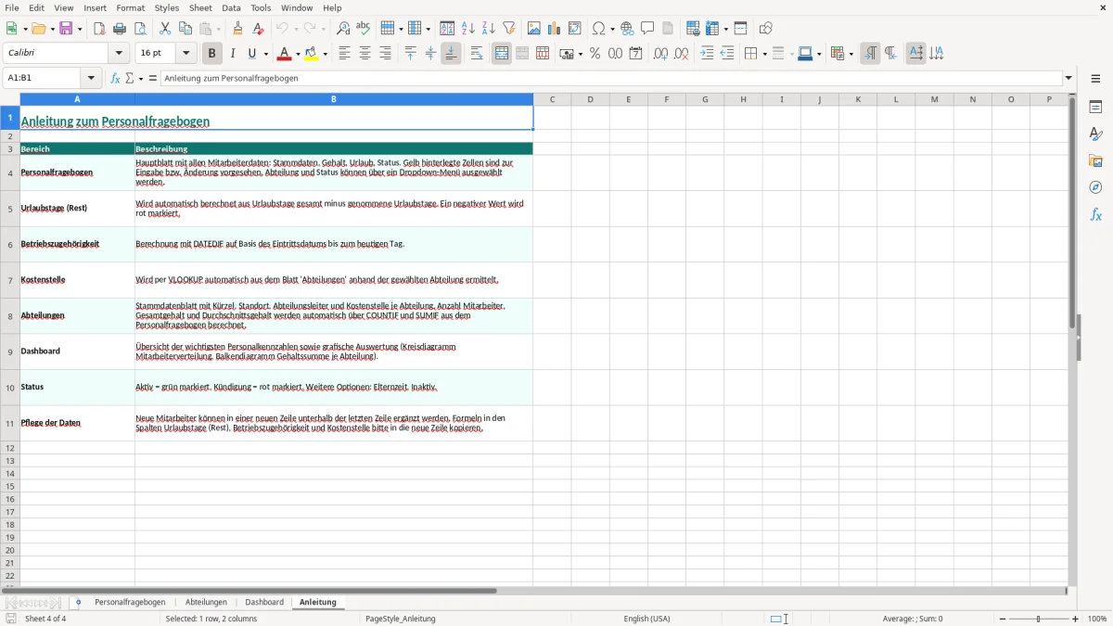Open the sidebar Properties panel

[1095, 108]
